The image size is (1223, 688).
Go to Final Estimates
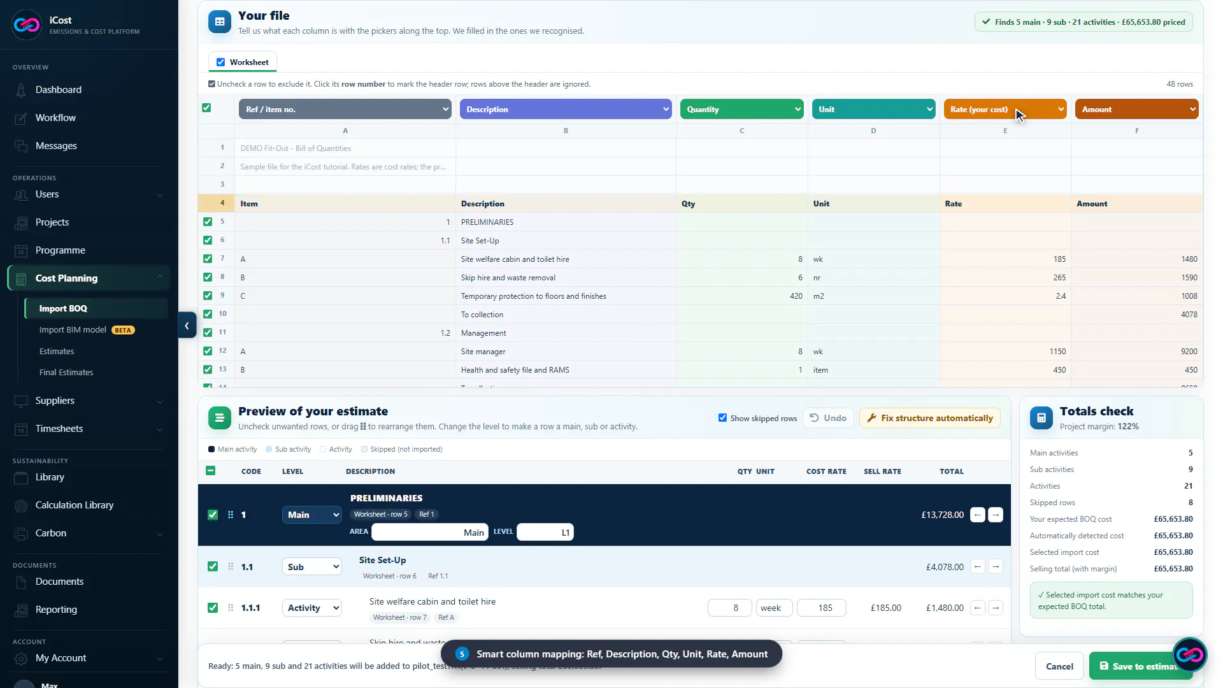(66, 373)
